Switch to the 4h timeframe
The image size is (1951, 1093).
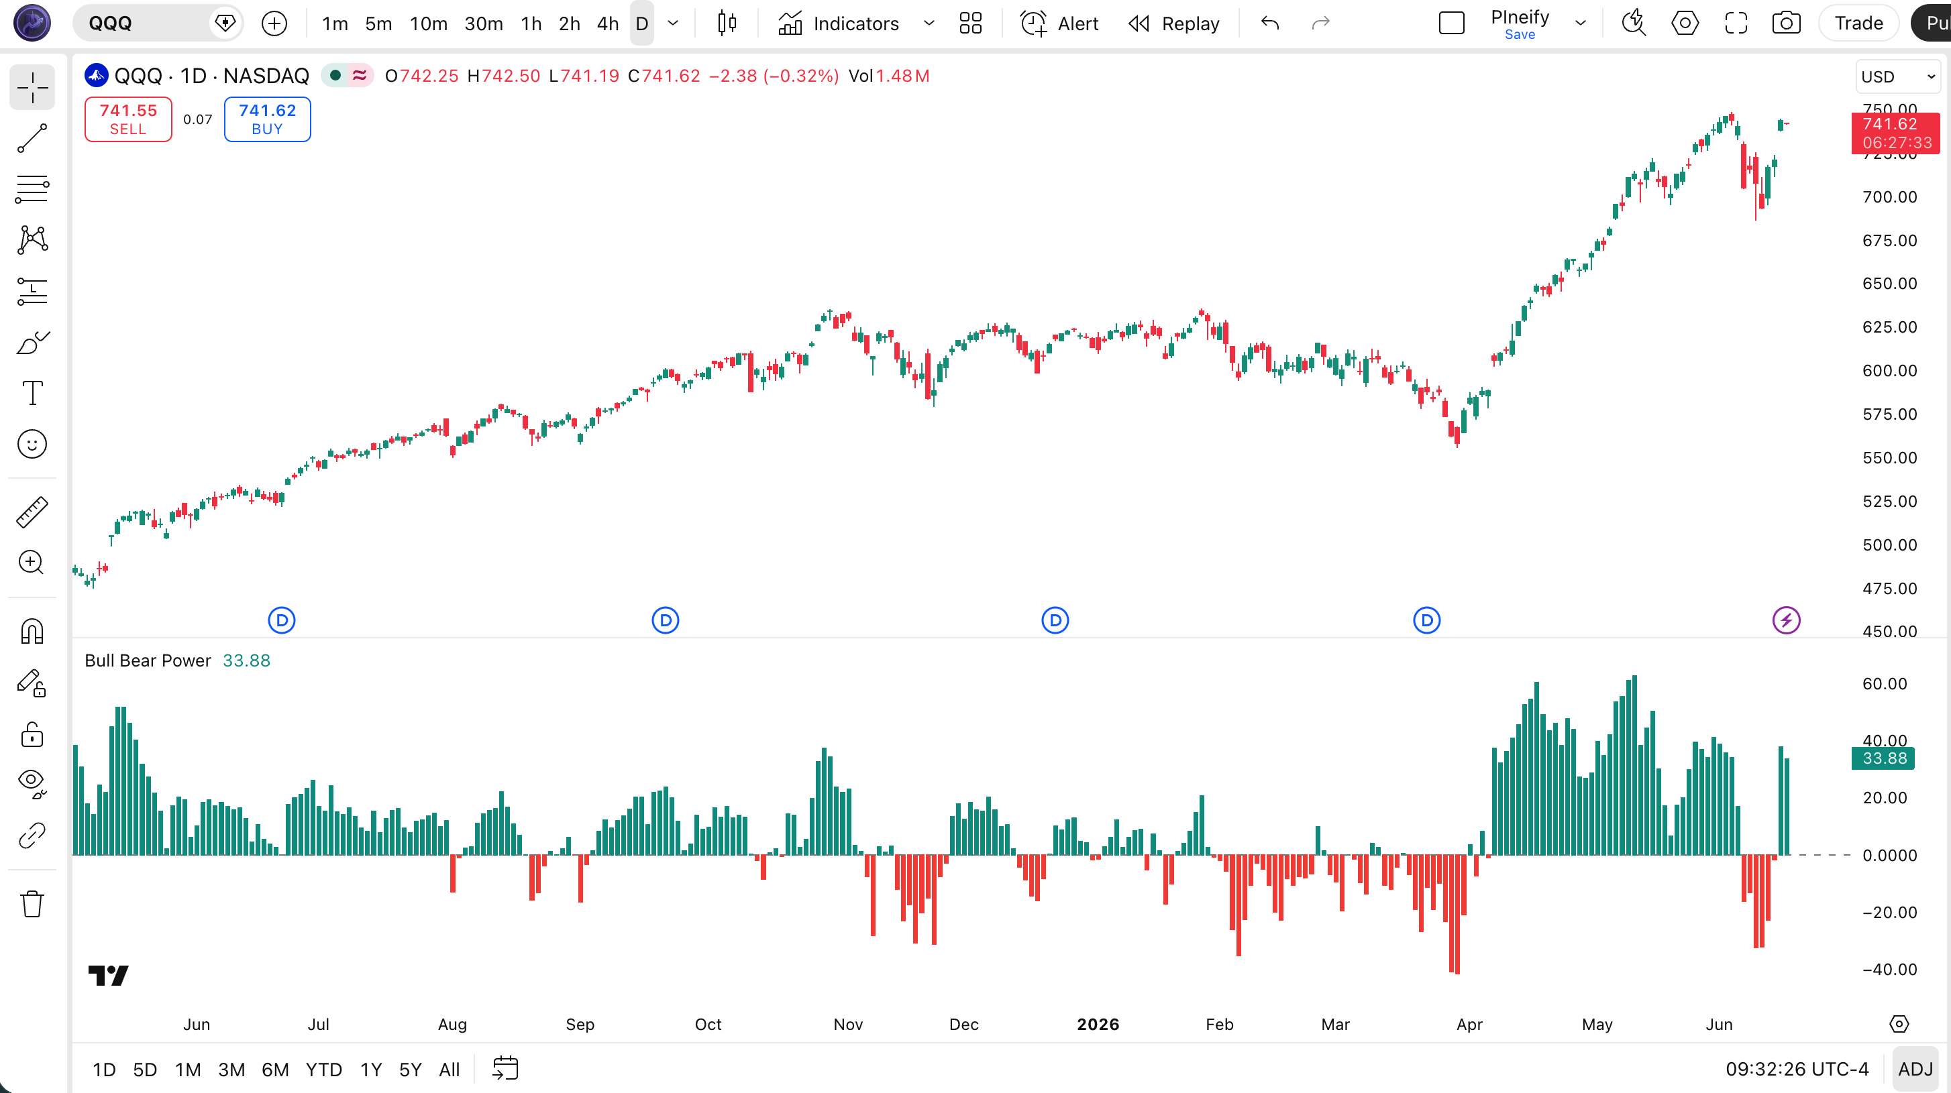[607, 23]
